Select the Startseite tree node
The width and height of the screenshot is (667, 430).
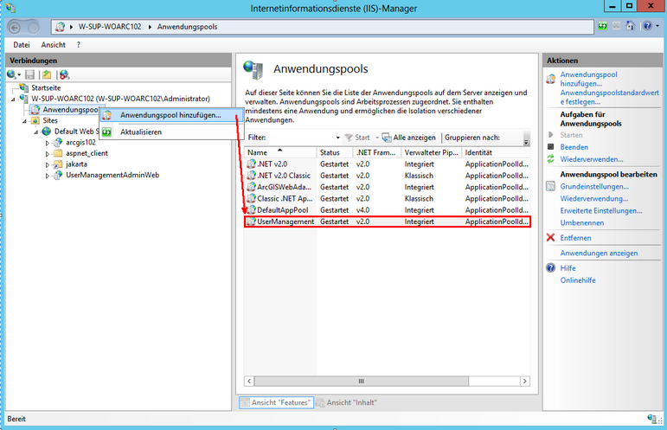click(46, 88)
